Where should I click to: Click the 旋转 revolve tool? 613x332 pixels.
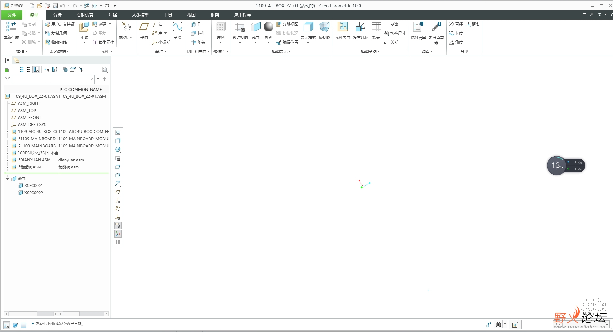click(198, 42)
